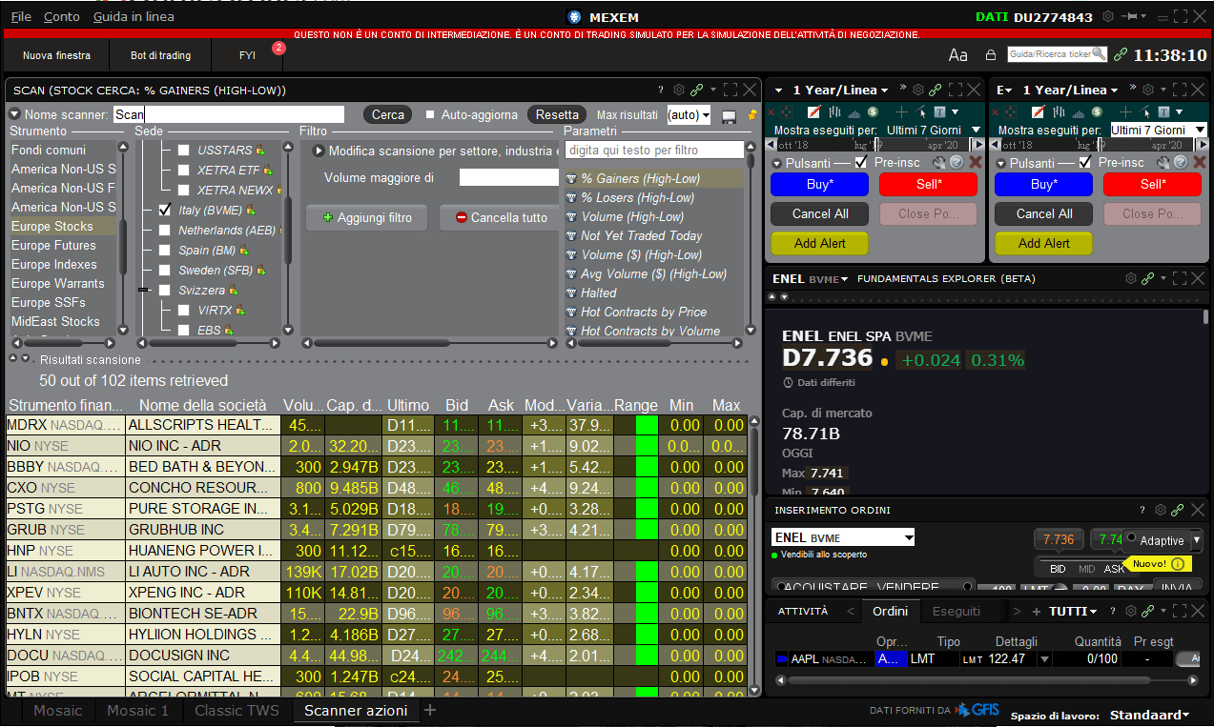This screenshot has height=727, width=1214.
Task: Check the Spain (BM) checkbox
Action: tap(164, 251)
